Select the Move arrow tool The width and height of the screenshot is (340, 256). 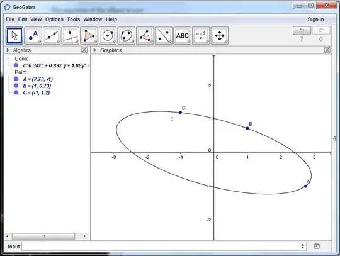click(x=14, y=35)
